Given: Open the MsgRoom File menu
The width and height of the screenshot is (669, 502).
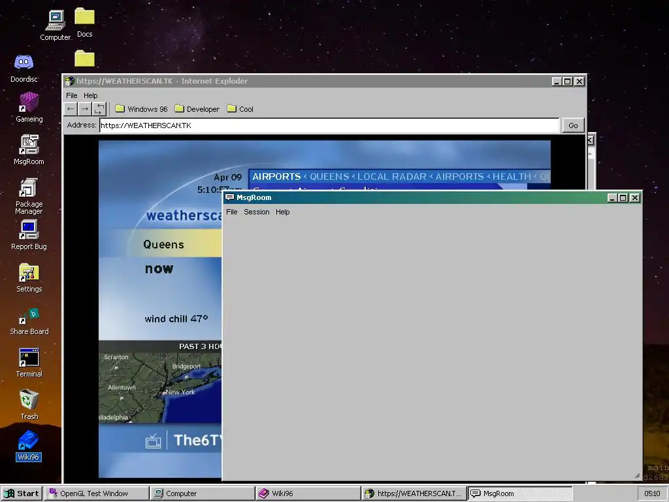Looking at the screenshot, I should 232,212.
